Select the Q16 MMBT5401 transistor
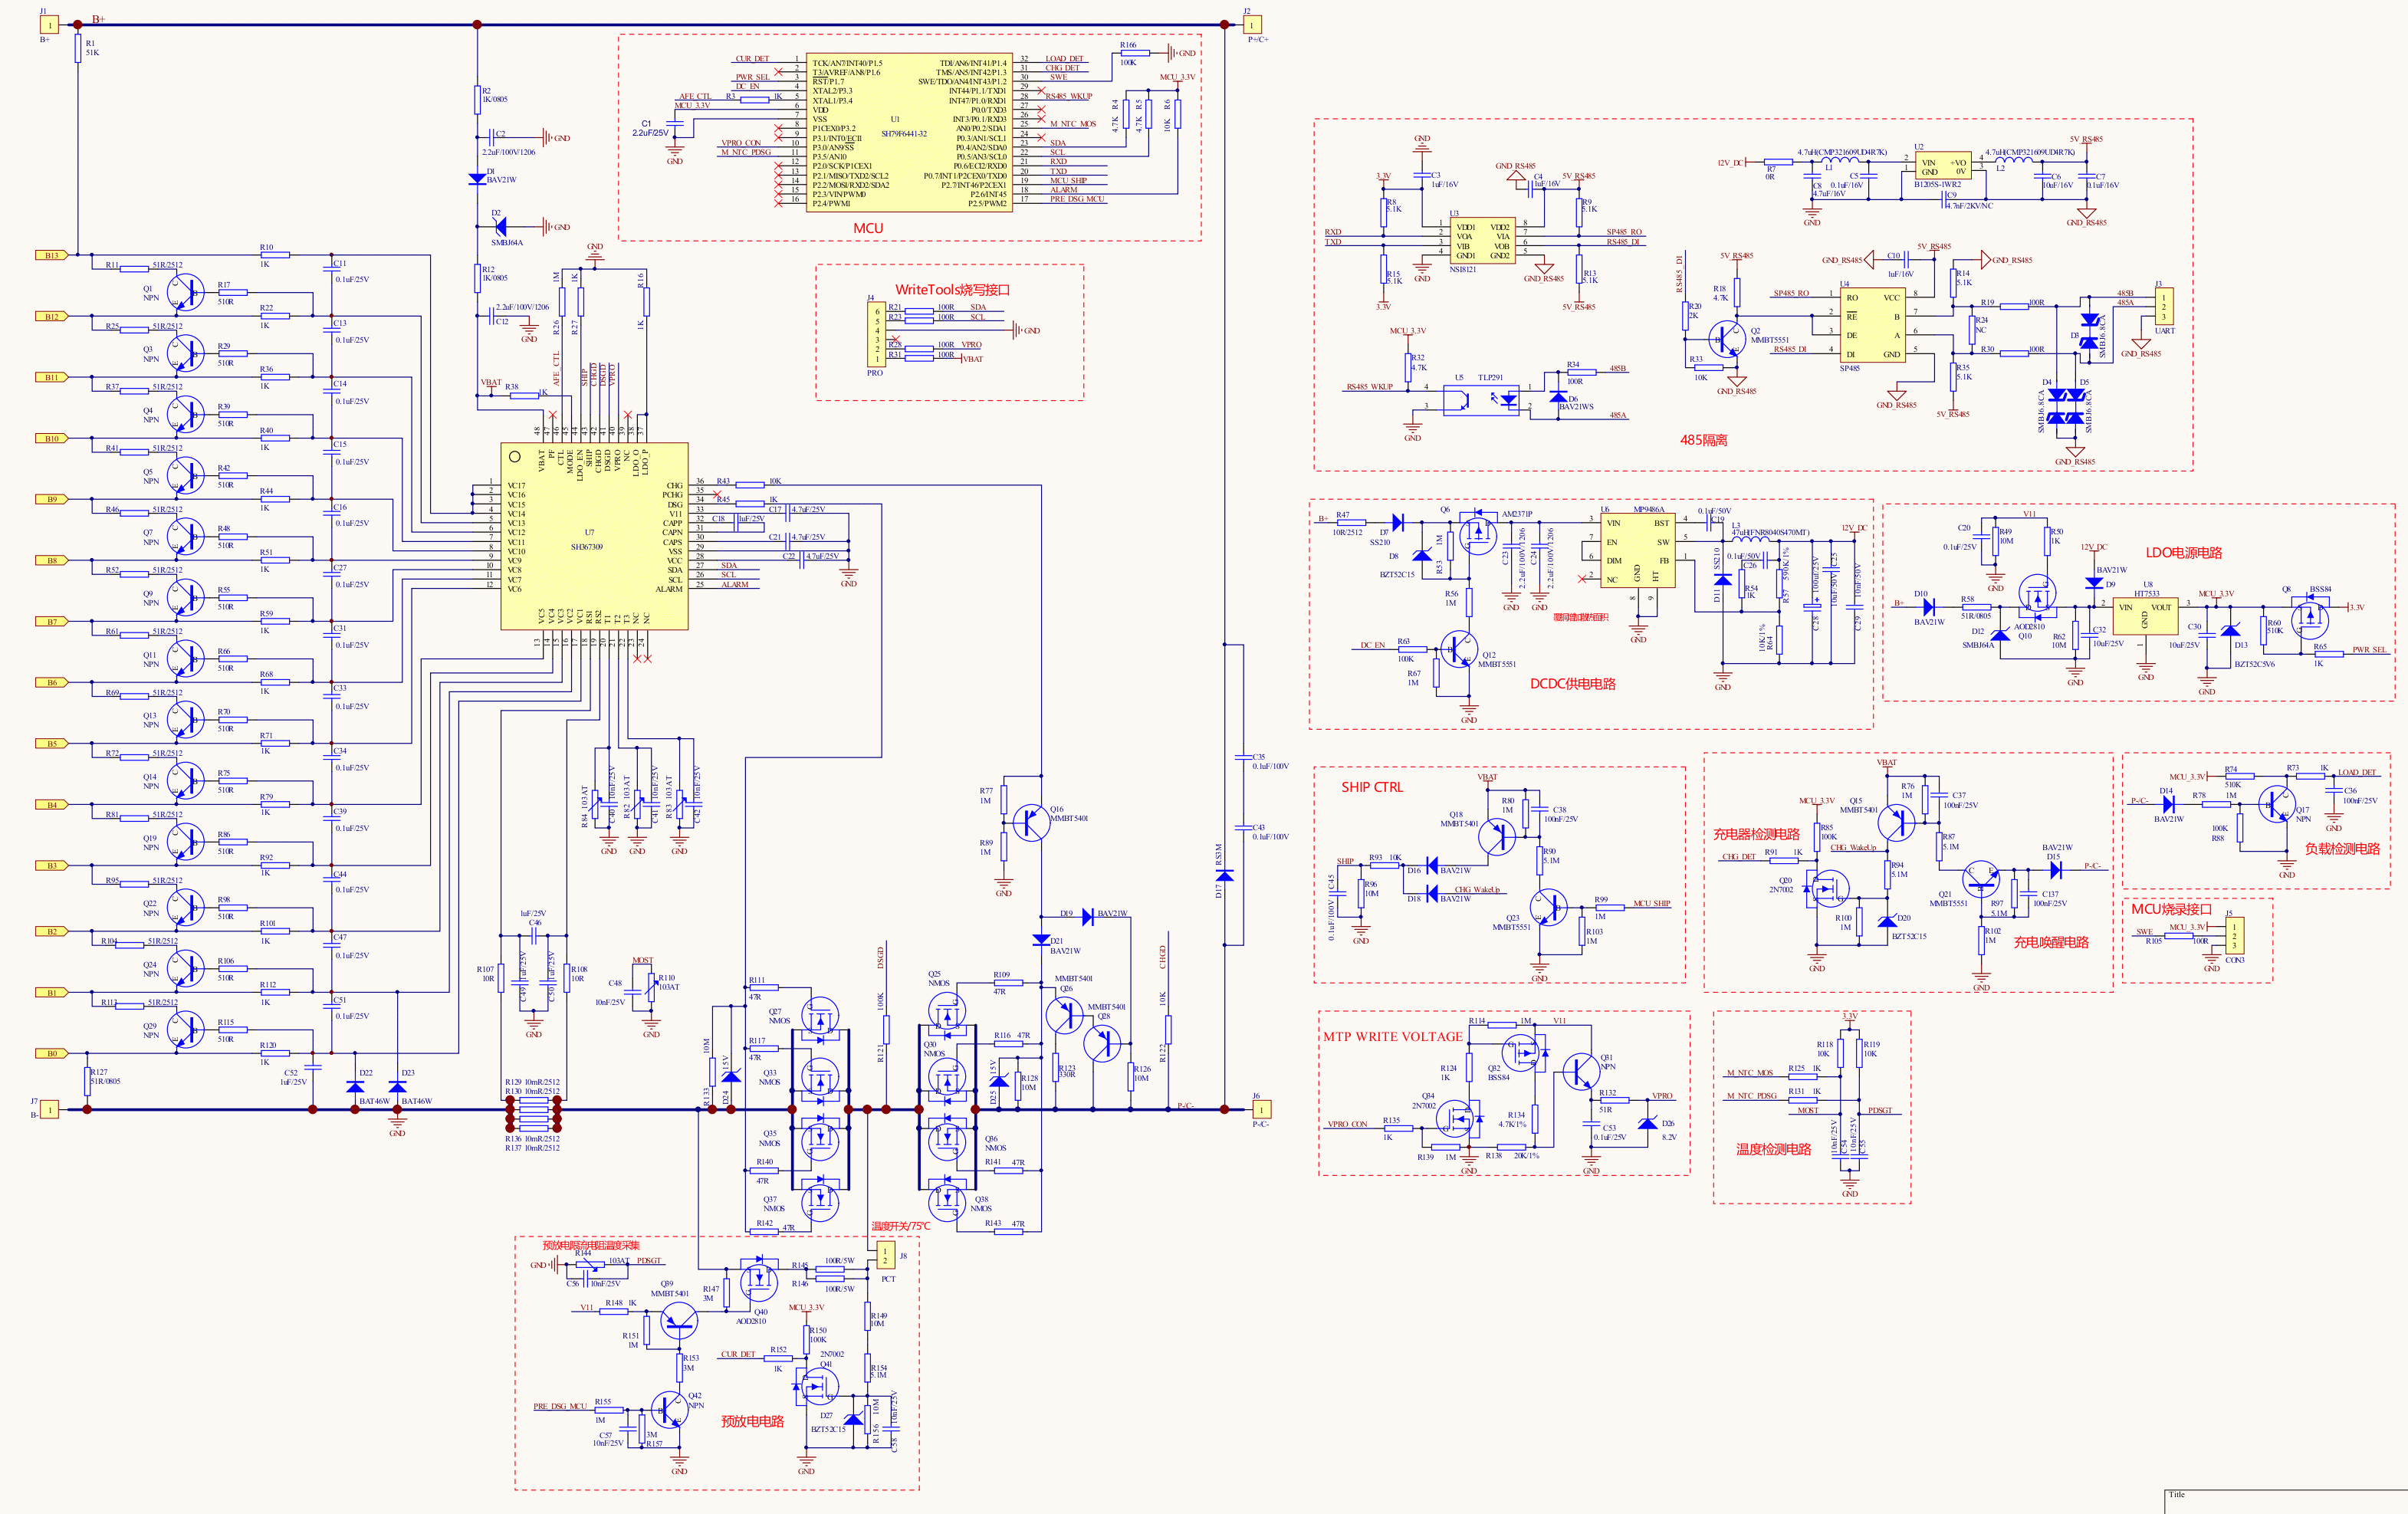The height and width of the screenshot is (1514, 2408). click(x=1030, y=822)
